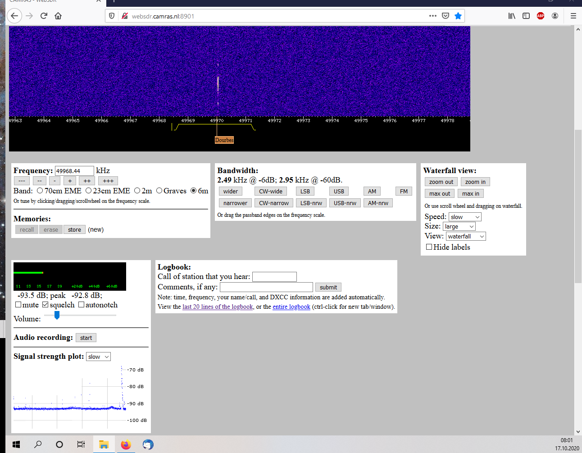Click the Frequency input field
The width and height of the screenshot is (582, 453).
click(74, 171)
